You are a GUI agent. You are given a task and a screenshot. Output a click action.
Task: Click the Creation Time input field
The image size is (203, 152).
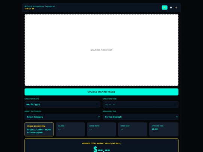tap(141, 105)
